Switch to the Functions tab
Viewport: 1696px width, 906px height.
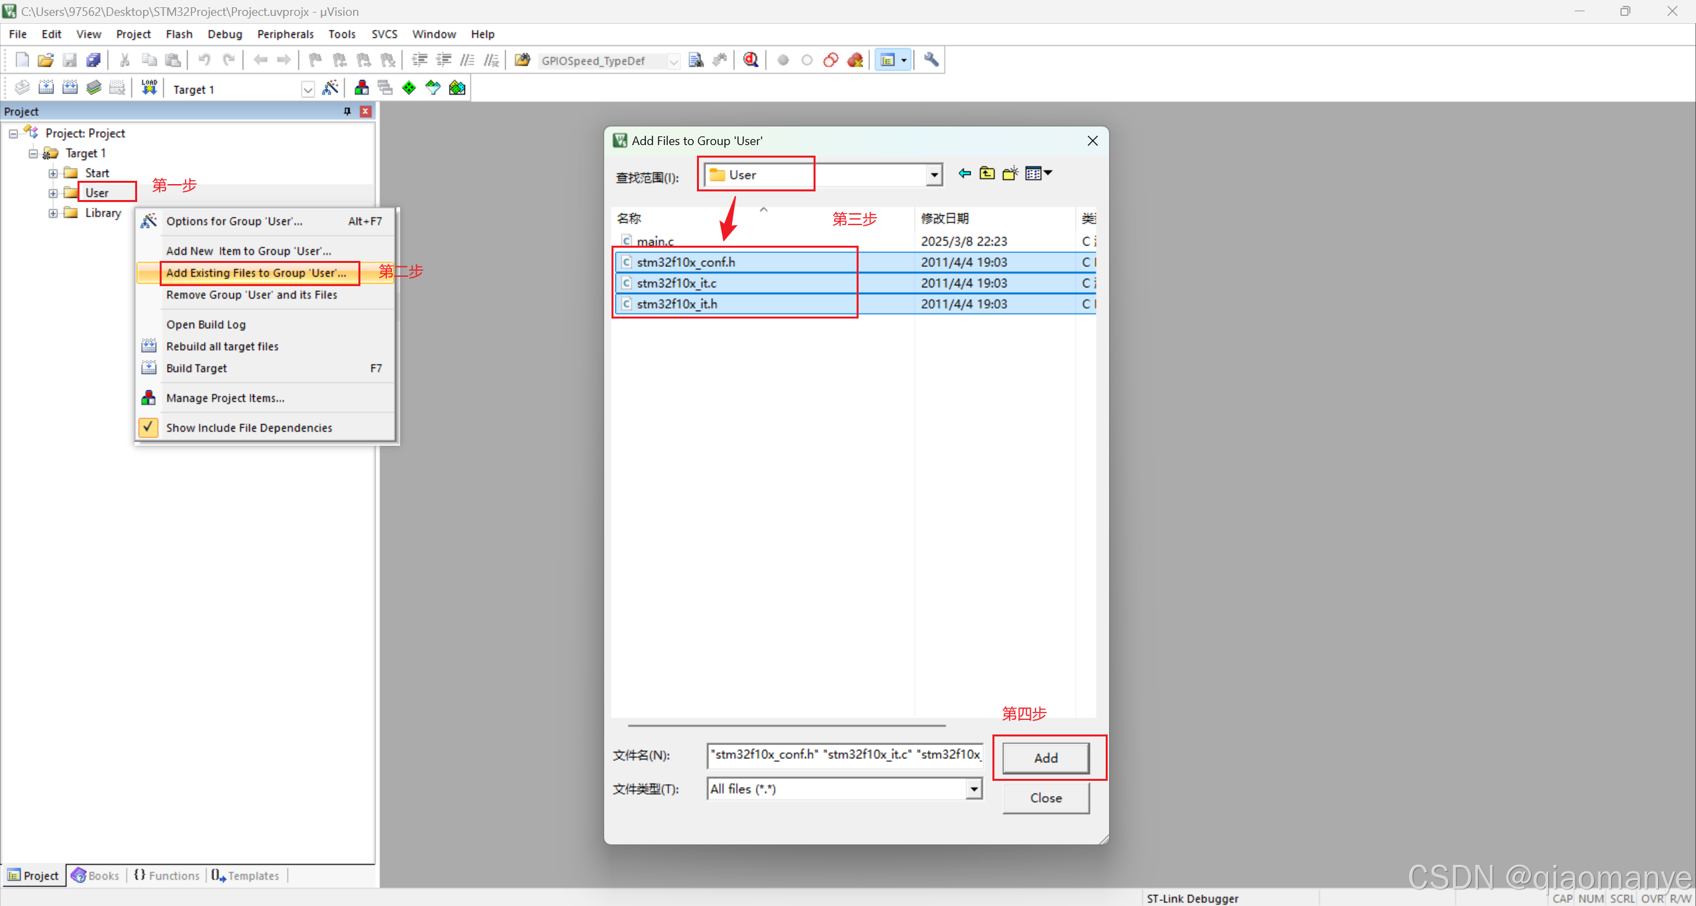click(x=167, y=876)
